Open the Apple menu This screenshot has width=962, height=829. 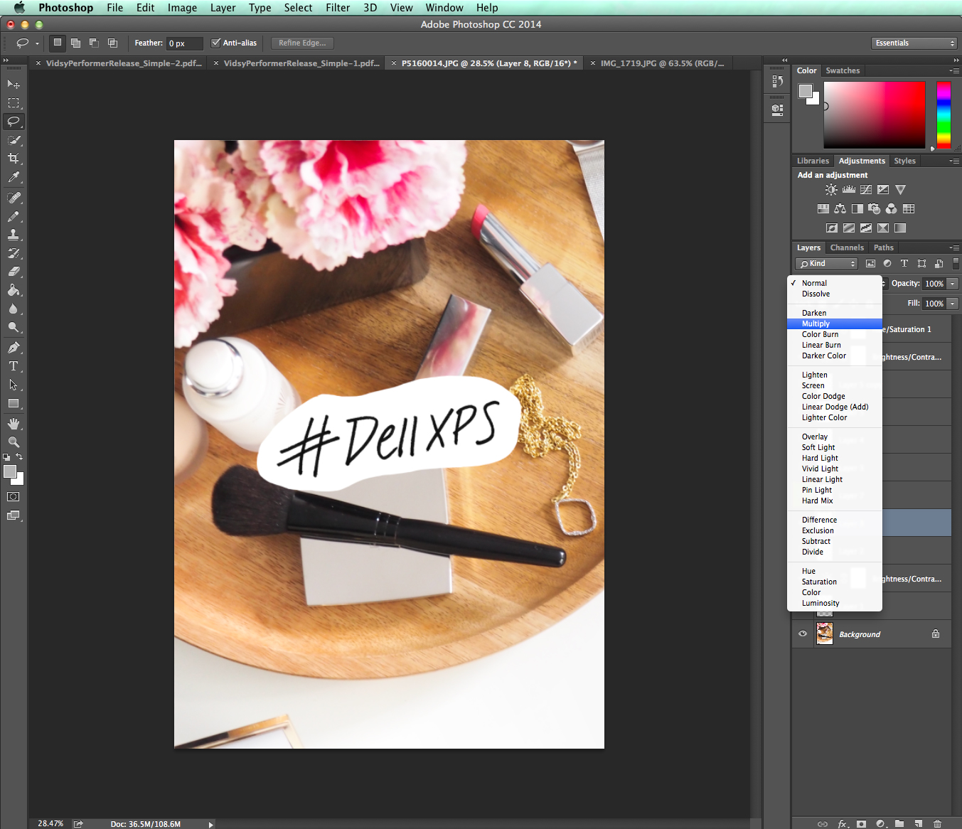click(x=19, y=8)
